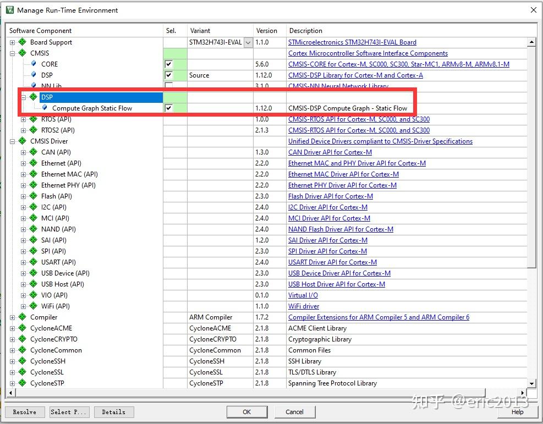
Task: Click the CORE component blue icon
Action: (x=34, y=64)
